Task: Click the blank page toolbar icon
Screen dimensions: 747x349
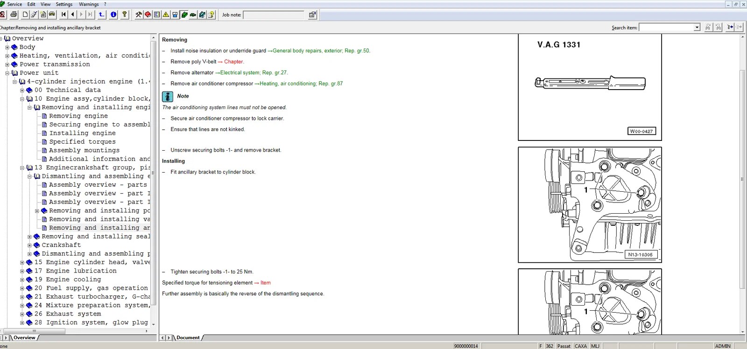Action: [x=25, y=14]
